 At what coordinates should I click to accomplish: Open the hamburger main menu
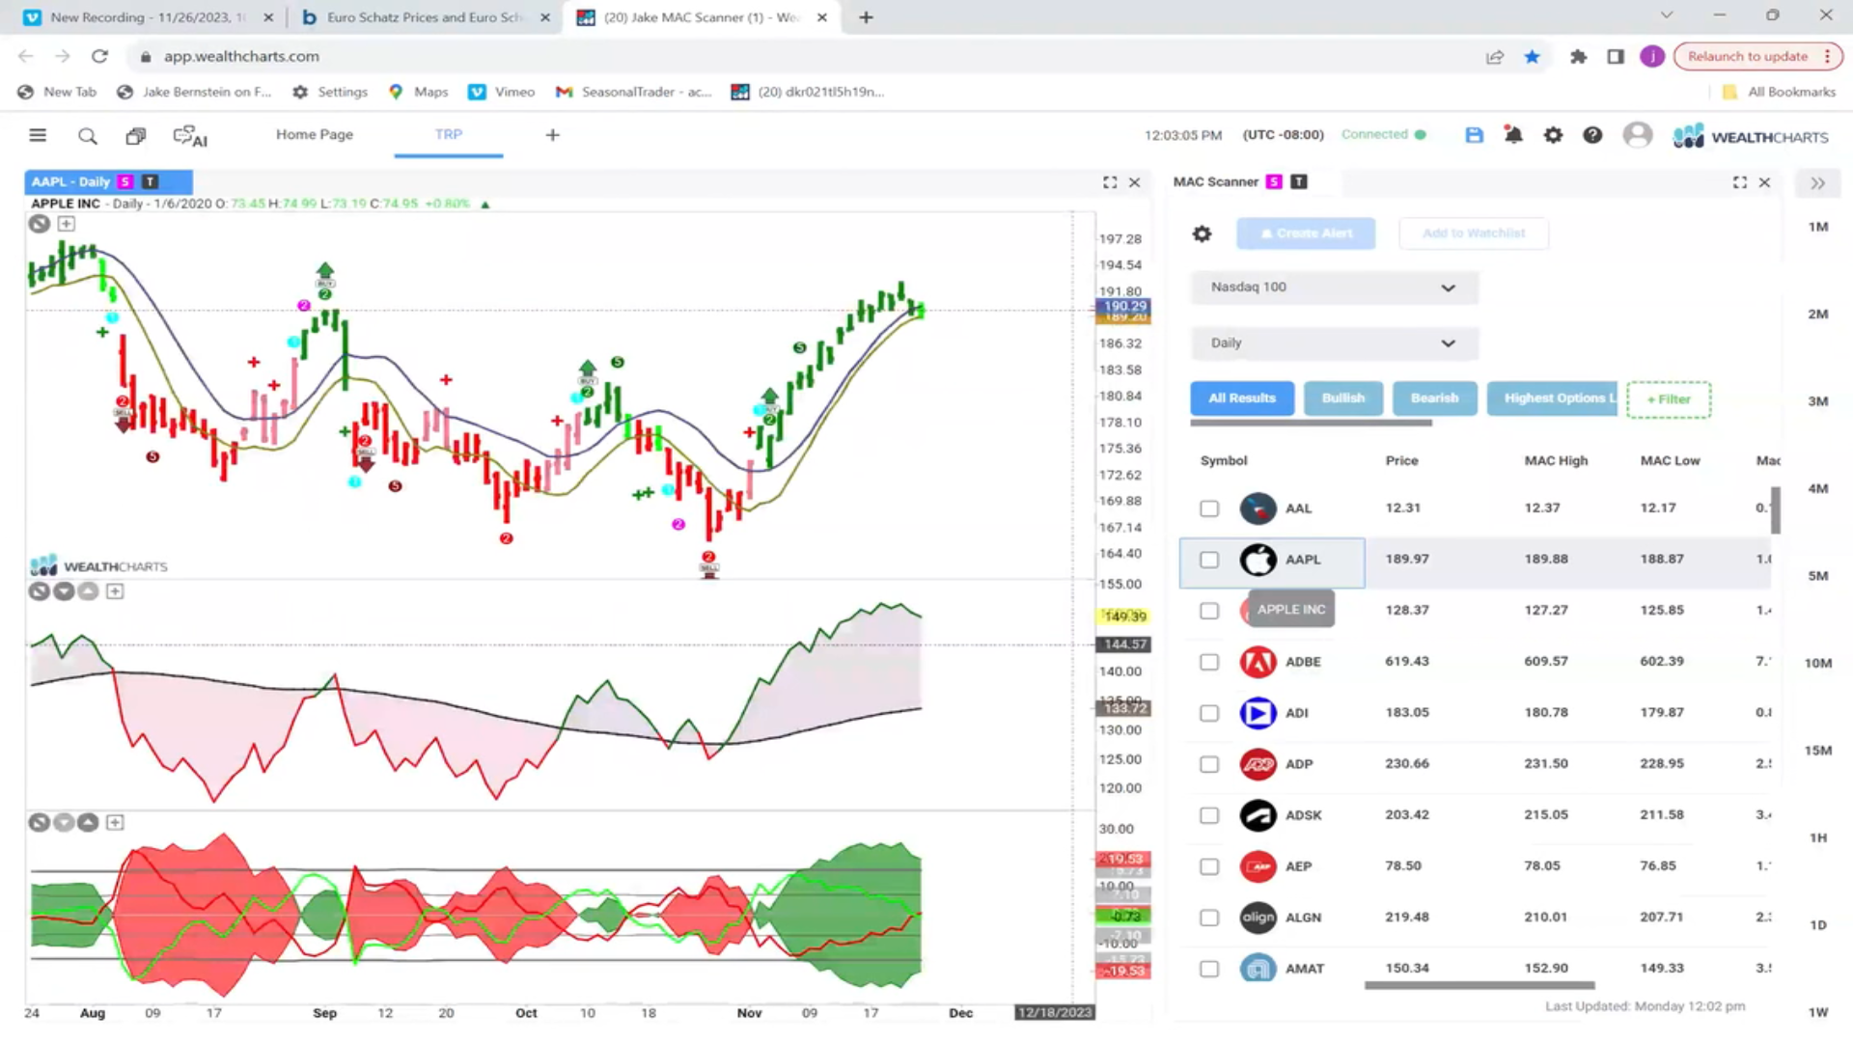point(38,135)
